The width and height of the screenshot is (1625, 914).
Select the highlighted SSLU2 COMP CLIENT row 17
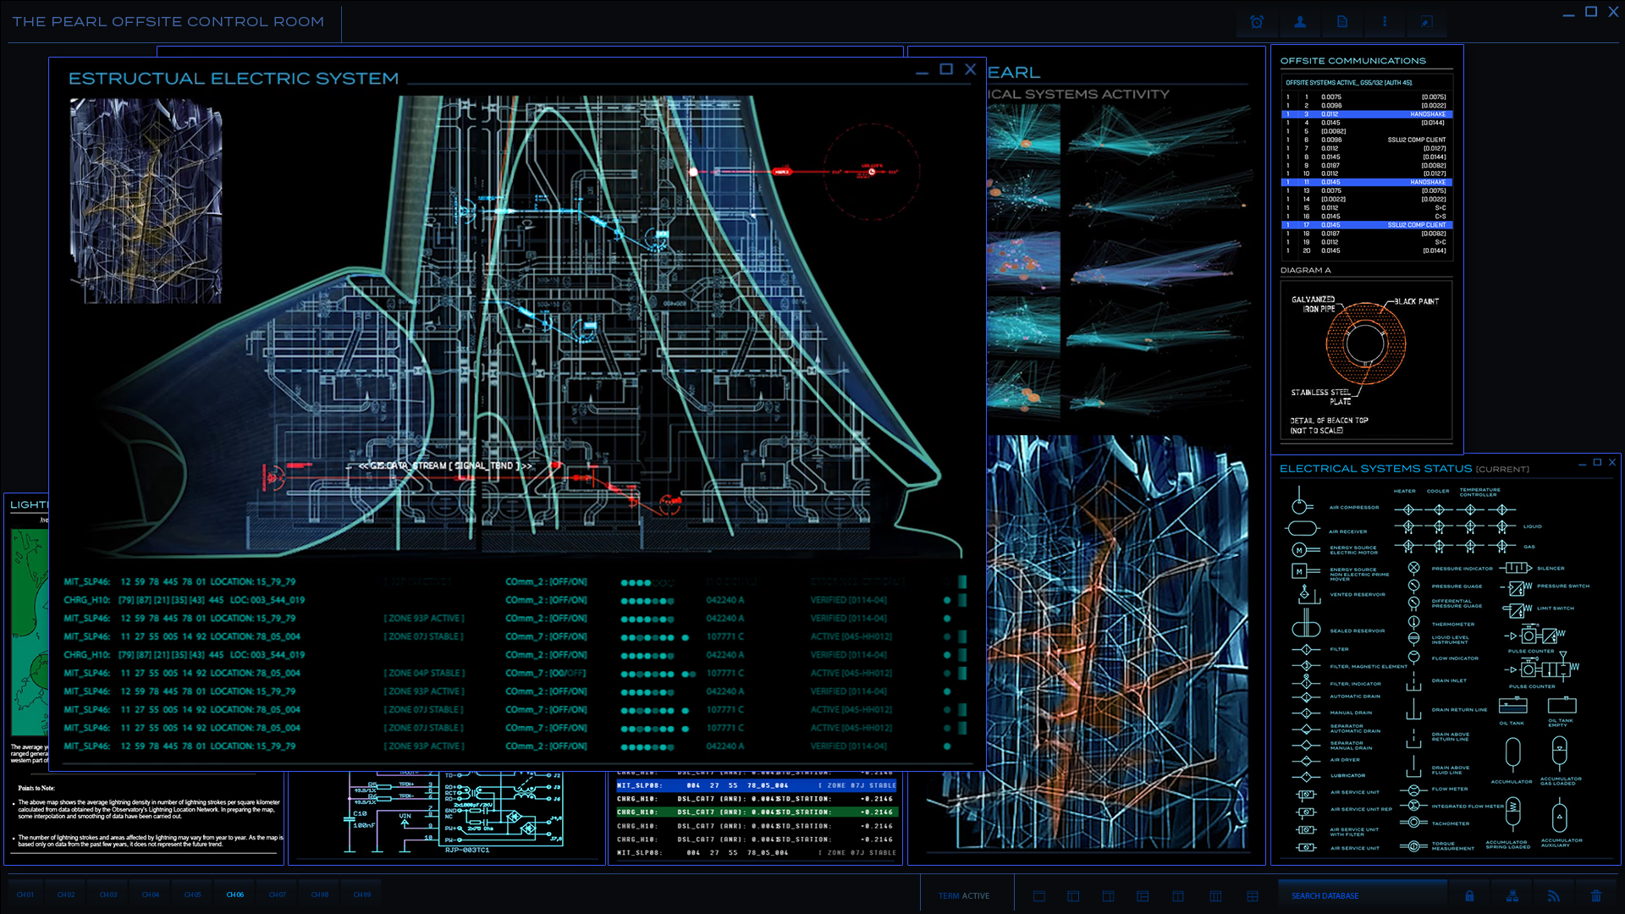point(1367,225)
